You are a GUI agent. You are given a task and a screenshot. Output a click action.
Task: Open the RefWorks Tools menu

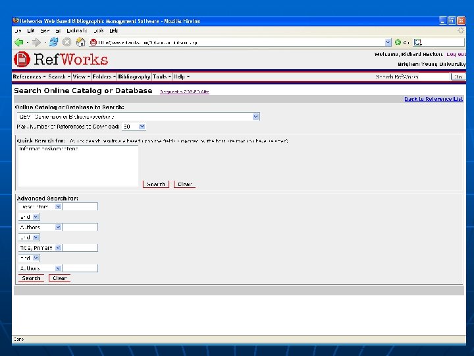click(162, 76)
